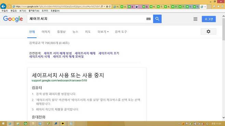Open the 파일(F) menu

pyautogui.click(x=4, y=11)
